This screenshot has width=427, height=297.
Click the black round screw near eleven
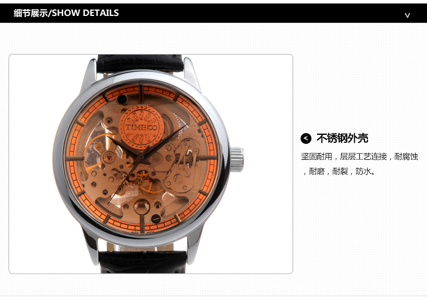pos(122,99)
